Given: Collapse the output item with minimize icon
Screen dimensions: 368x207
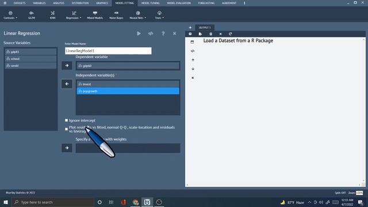Looking at the screenshot, I should coord(192,42).
